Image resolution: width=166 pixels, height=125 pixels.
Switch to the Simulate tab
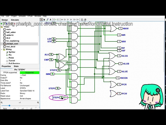point(15,20)
